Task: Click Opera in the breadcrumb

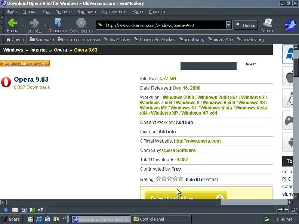Action: click(x=61, y=50)
